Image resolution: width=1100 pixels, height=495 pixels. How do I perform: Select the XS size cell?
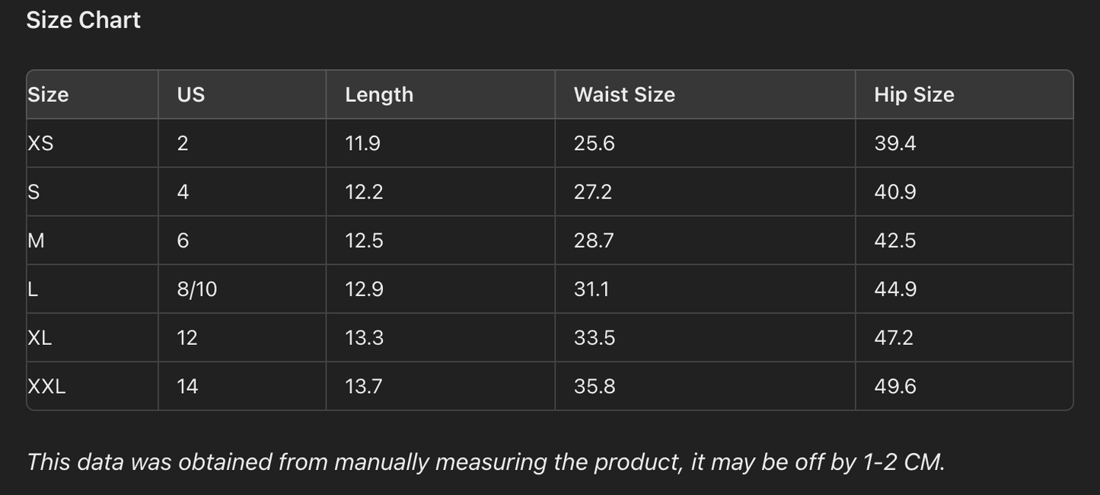(x=41, y=143)
